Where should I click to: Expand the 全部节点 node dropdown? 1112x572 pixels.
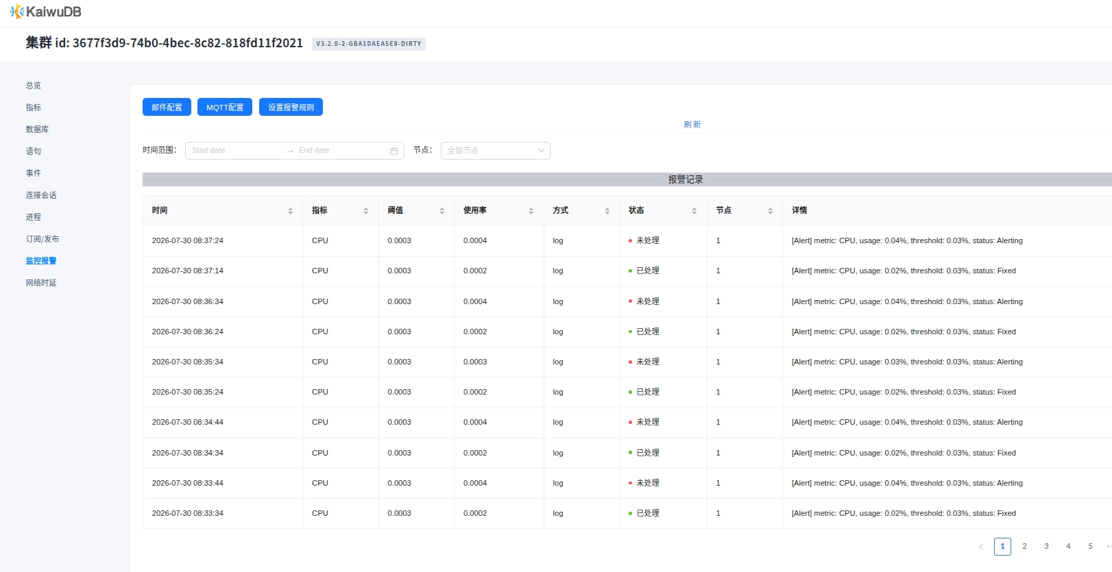495,151
